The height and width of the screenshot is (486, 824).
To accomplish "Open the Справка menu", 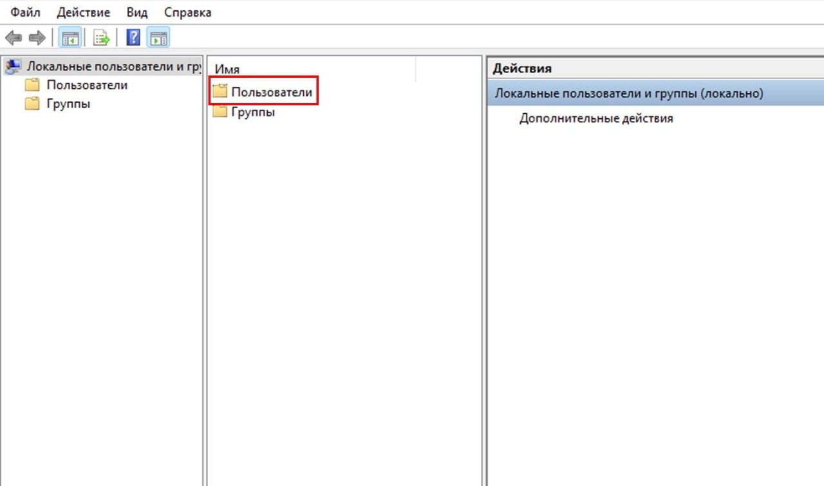I will 187,12.
